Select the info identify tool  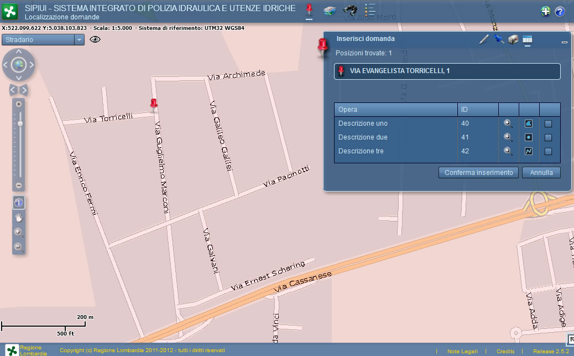(19, 203)
